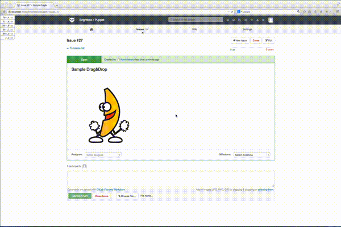
Task: Click the Edit issue button
Action: point(269,41)
